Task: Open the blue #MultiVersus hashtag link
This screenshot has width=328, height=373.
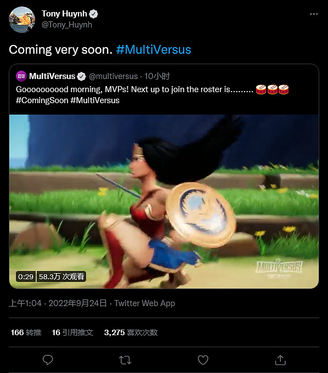Action: 154,49
